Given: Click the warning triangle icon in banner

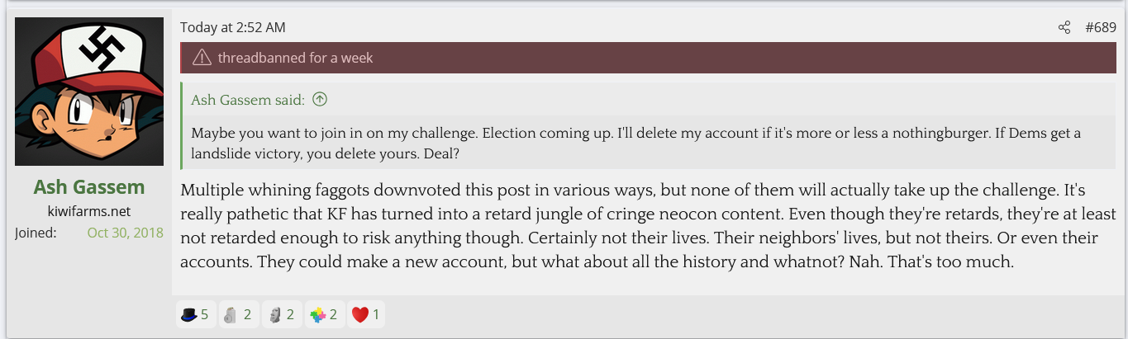Looking at the screenshot, I should 201,58.
